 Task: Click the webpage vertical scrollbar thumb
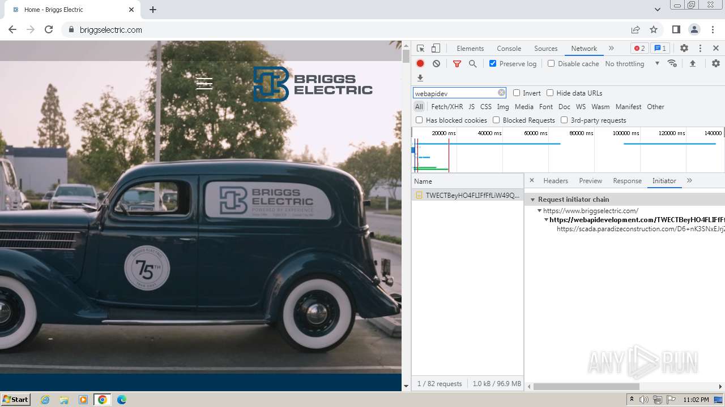click(406, 57)
